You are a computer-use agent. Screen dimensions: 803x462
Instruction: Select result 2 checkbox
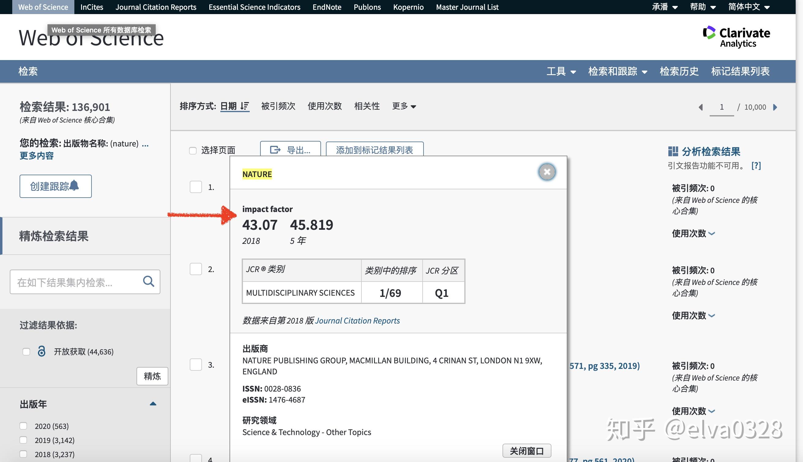(196, 269)
